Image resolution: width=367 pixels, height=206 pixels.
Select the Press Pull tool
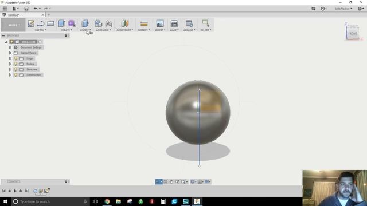(85, 23)
